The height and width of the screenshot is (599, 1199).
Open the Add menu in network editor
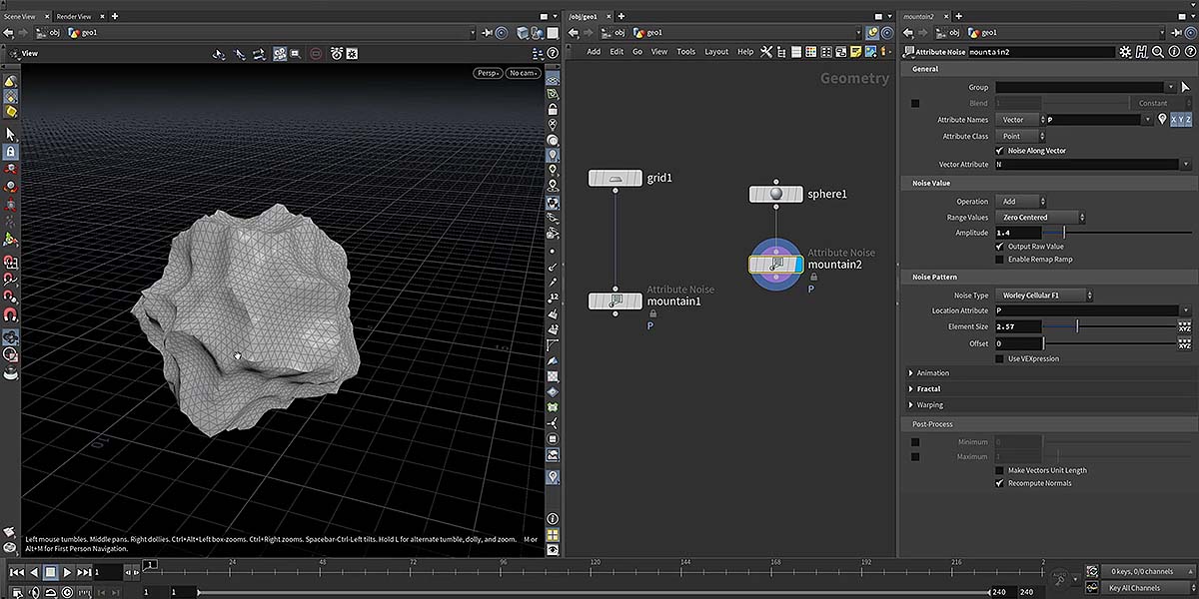tap(594, 52)
